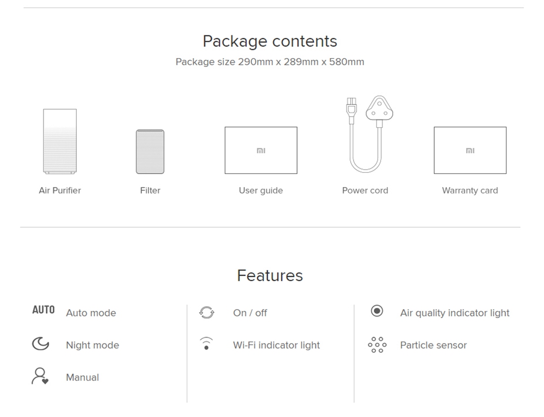This screenshot has height=417, width=544.
Task: Click the AUTO mode icon
Action: pyautogui.click(x=44, y=310)
